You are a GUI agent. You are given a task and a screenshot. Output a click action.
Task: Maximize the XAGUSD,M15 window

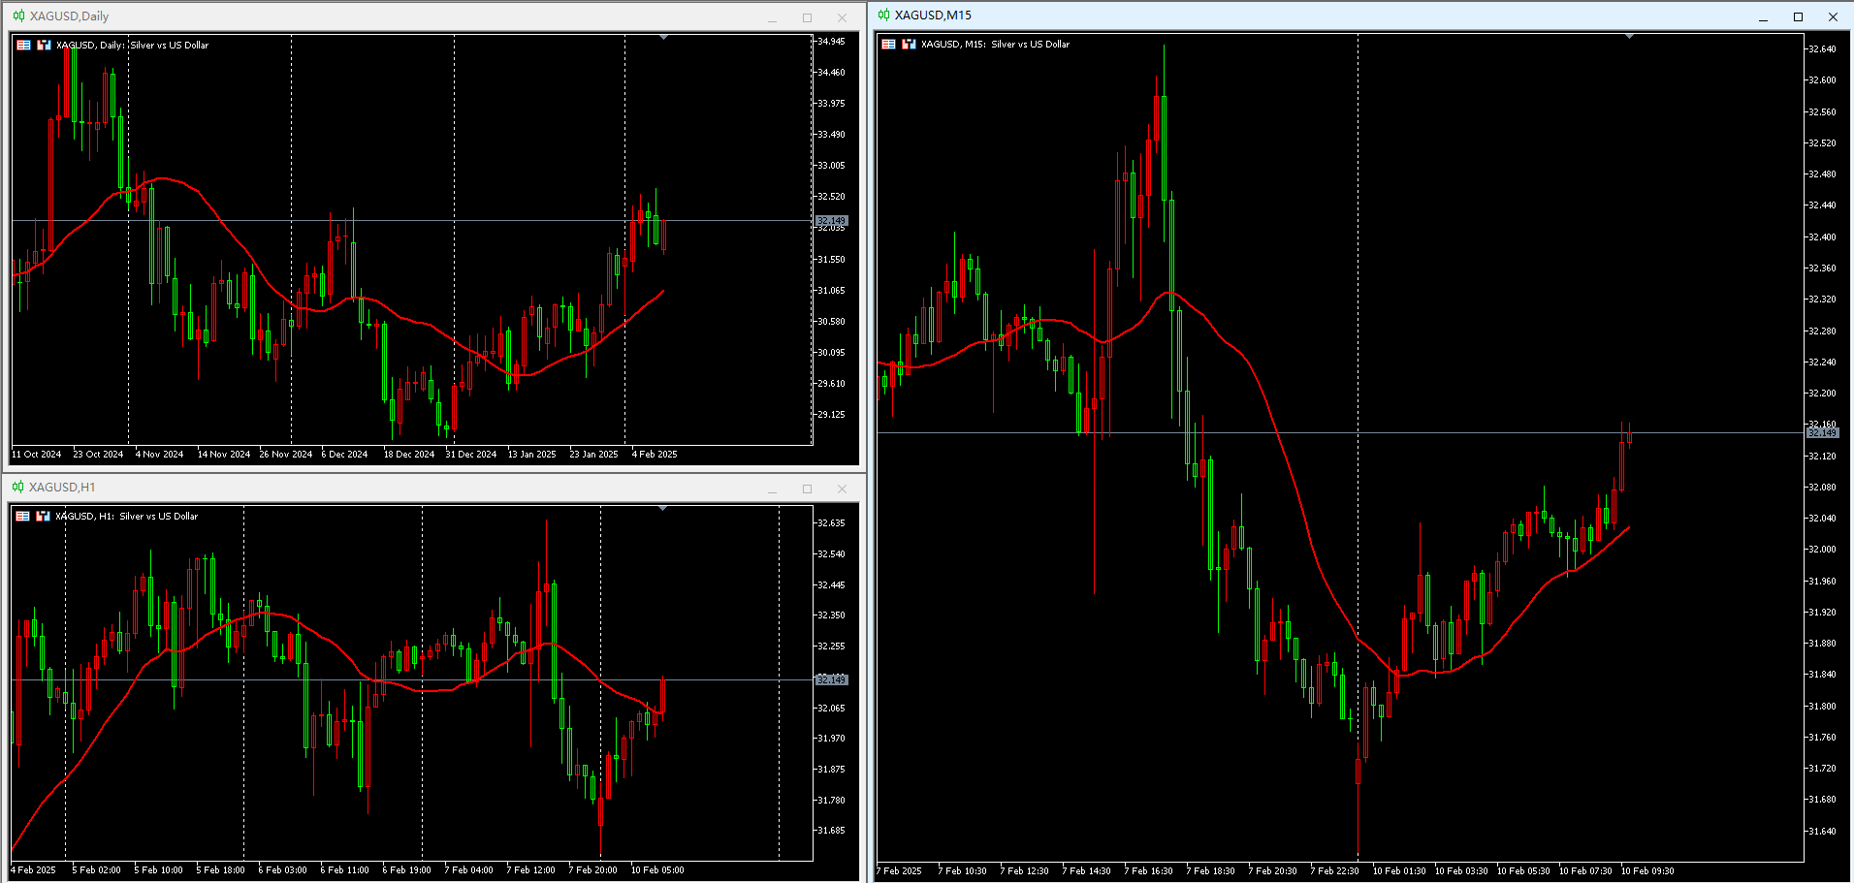click(1798, 16)
